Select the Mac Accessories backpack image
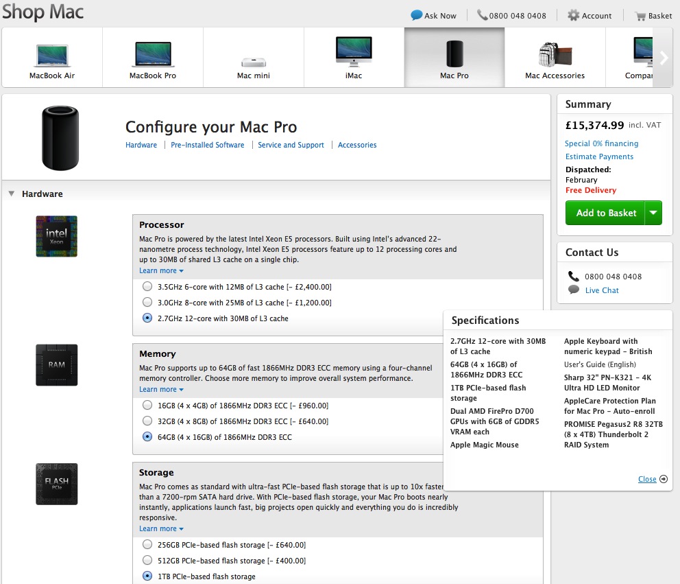This screenshot has width=680, height=584. pyautogui.click(x=555, y=54)
